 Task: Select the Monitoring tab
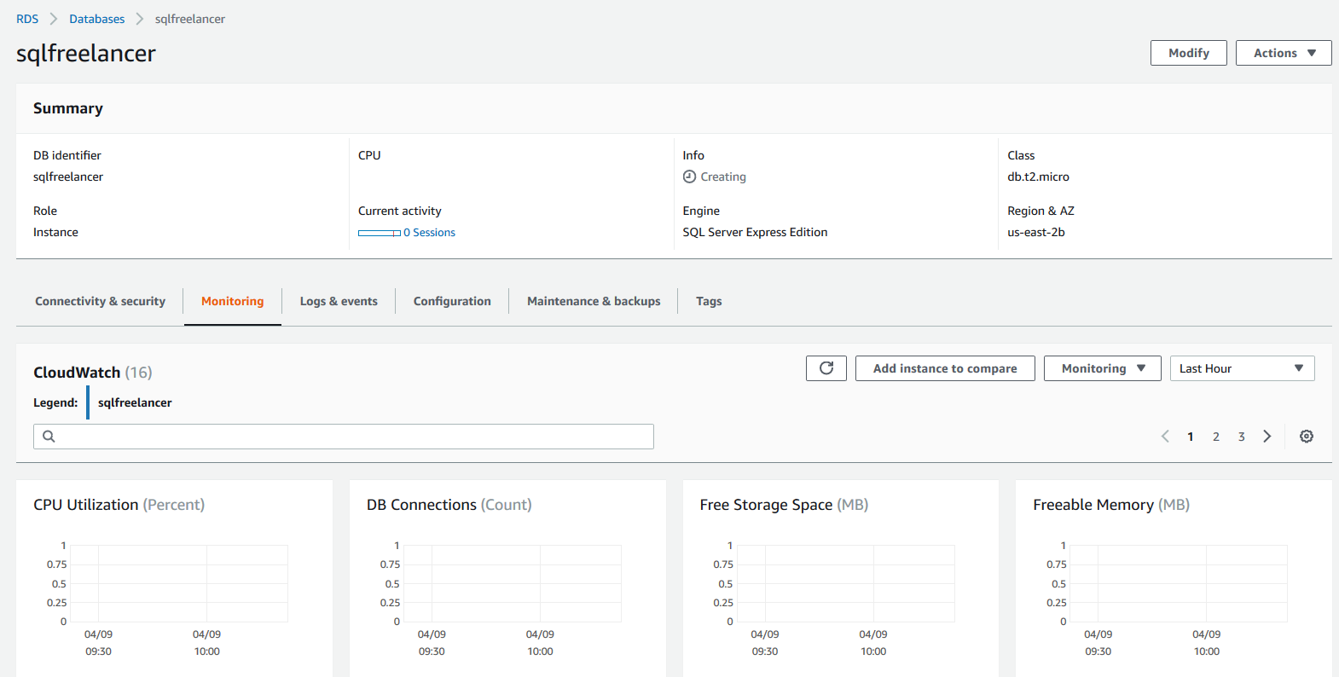tap(233, 301)
